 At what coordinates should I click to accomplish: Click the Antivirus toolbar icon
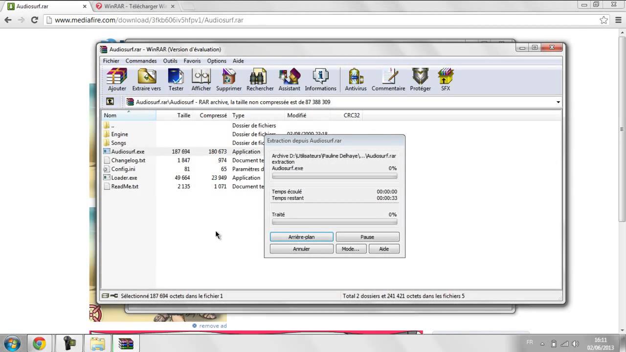[356, 80]
